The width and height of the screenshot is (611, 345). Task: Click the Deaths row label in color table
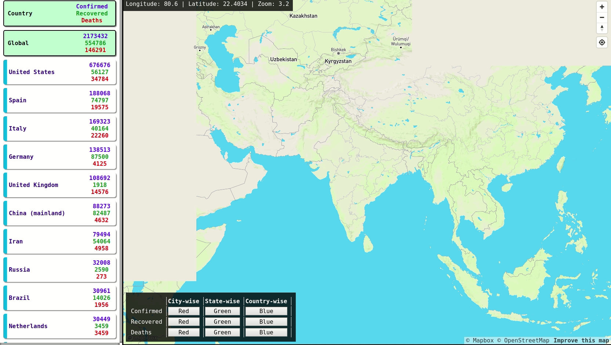pos(141,333)
